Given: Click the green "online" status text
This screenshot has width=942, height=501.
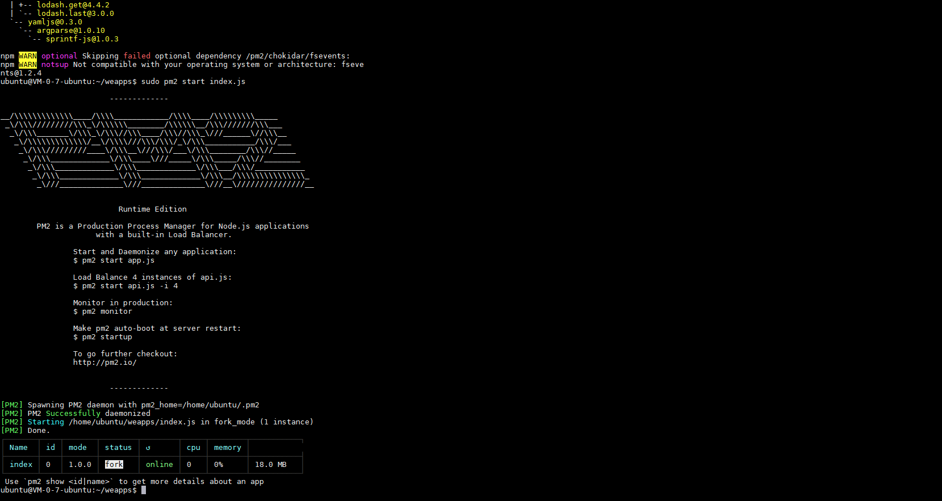Looking at the screenshot, I should point(159,465).
